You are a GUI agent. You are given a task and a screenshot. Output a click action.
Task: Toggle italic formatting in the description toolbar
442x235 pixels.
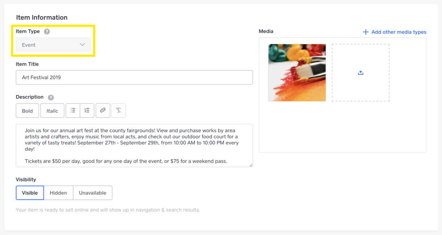(x=52, y=110)
